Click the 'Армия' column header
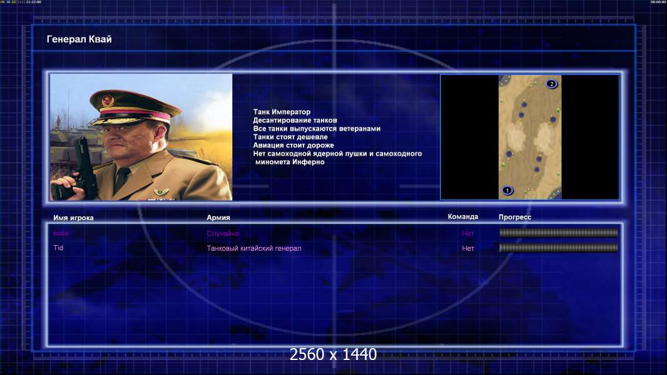 [x=218, y=217]
